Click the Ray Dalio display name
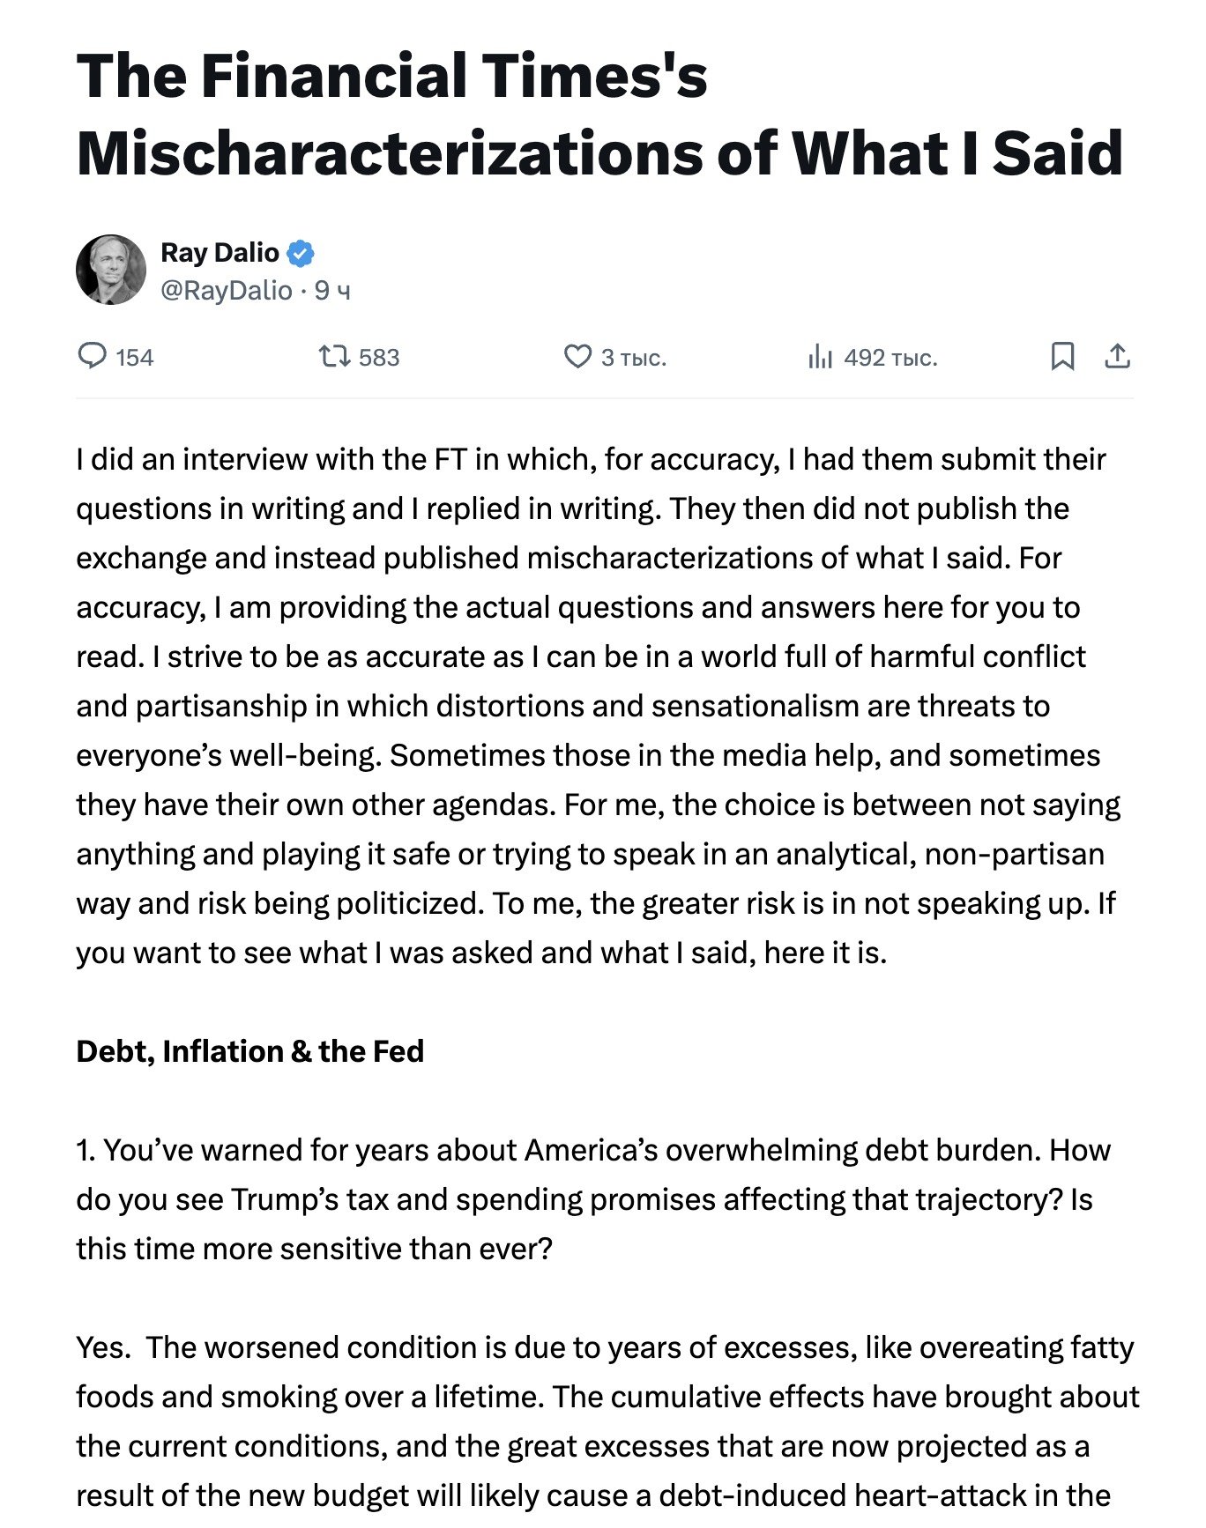The width and height of the screenshot is (1206, 1528). click(220, 253)
